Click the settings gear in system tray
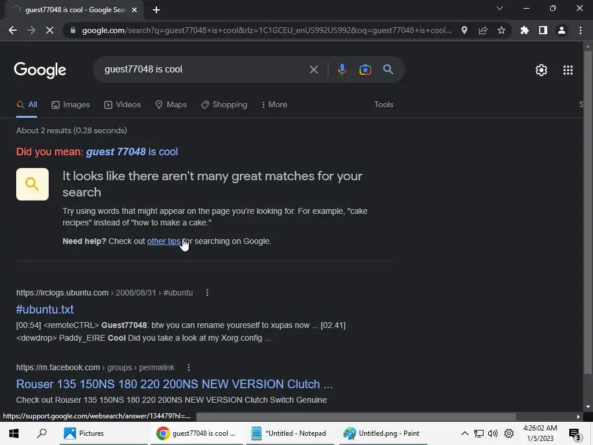Screen dimensions: 593x445 (509, 433)
